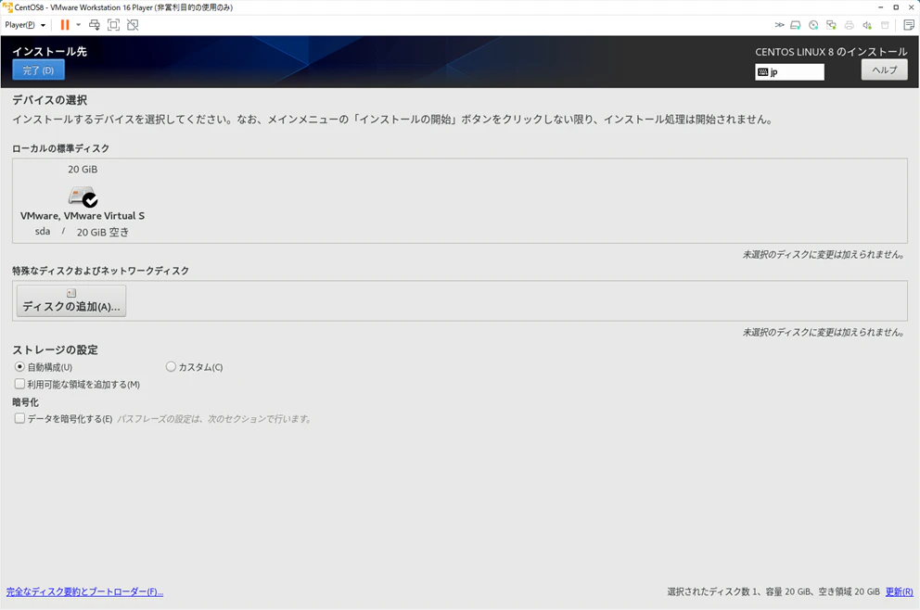The height and width of the screenshot is (610, 920).
Task: Click the CENTOS LINUX 8 のインストール title
Action: pyautogui.click(x=831, y=52)
